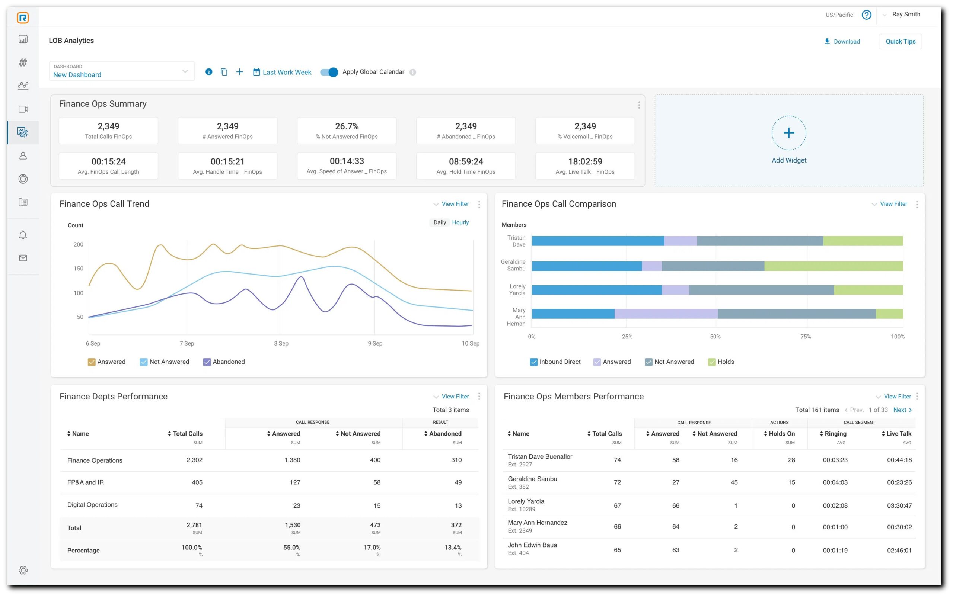
Task: Click the bell notifications icon in sidebar
Action: coord(23,235)
